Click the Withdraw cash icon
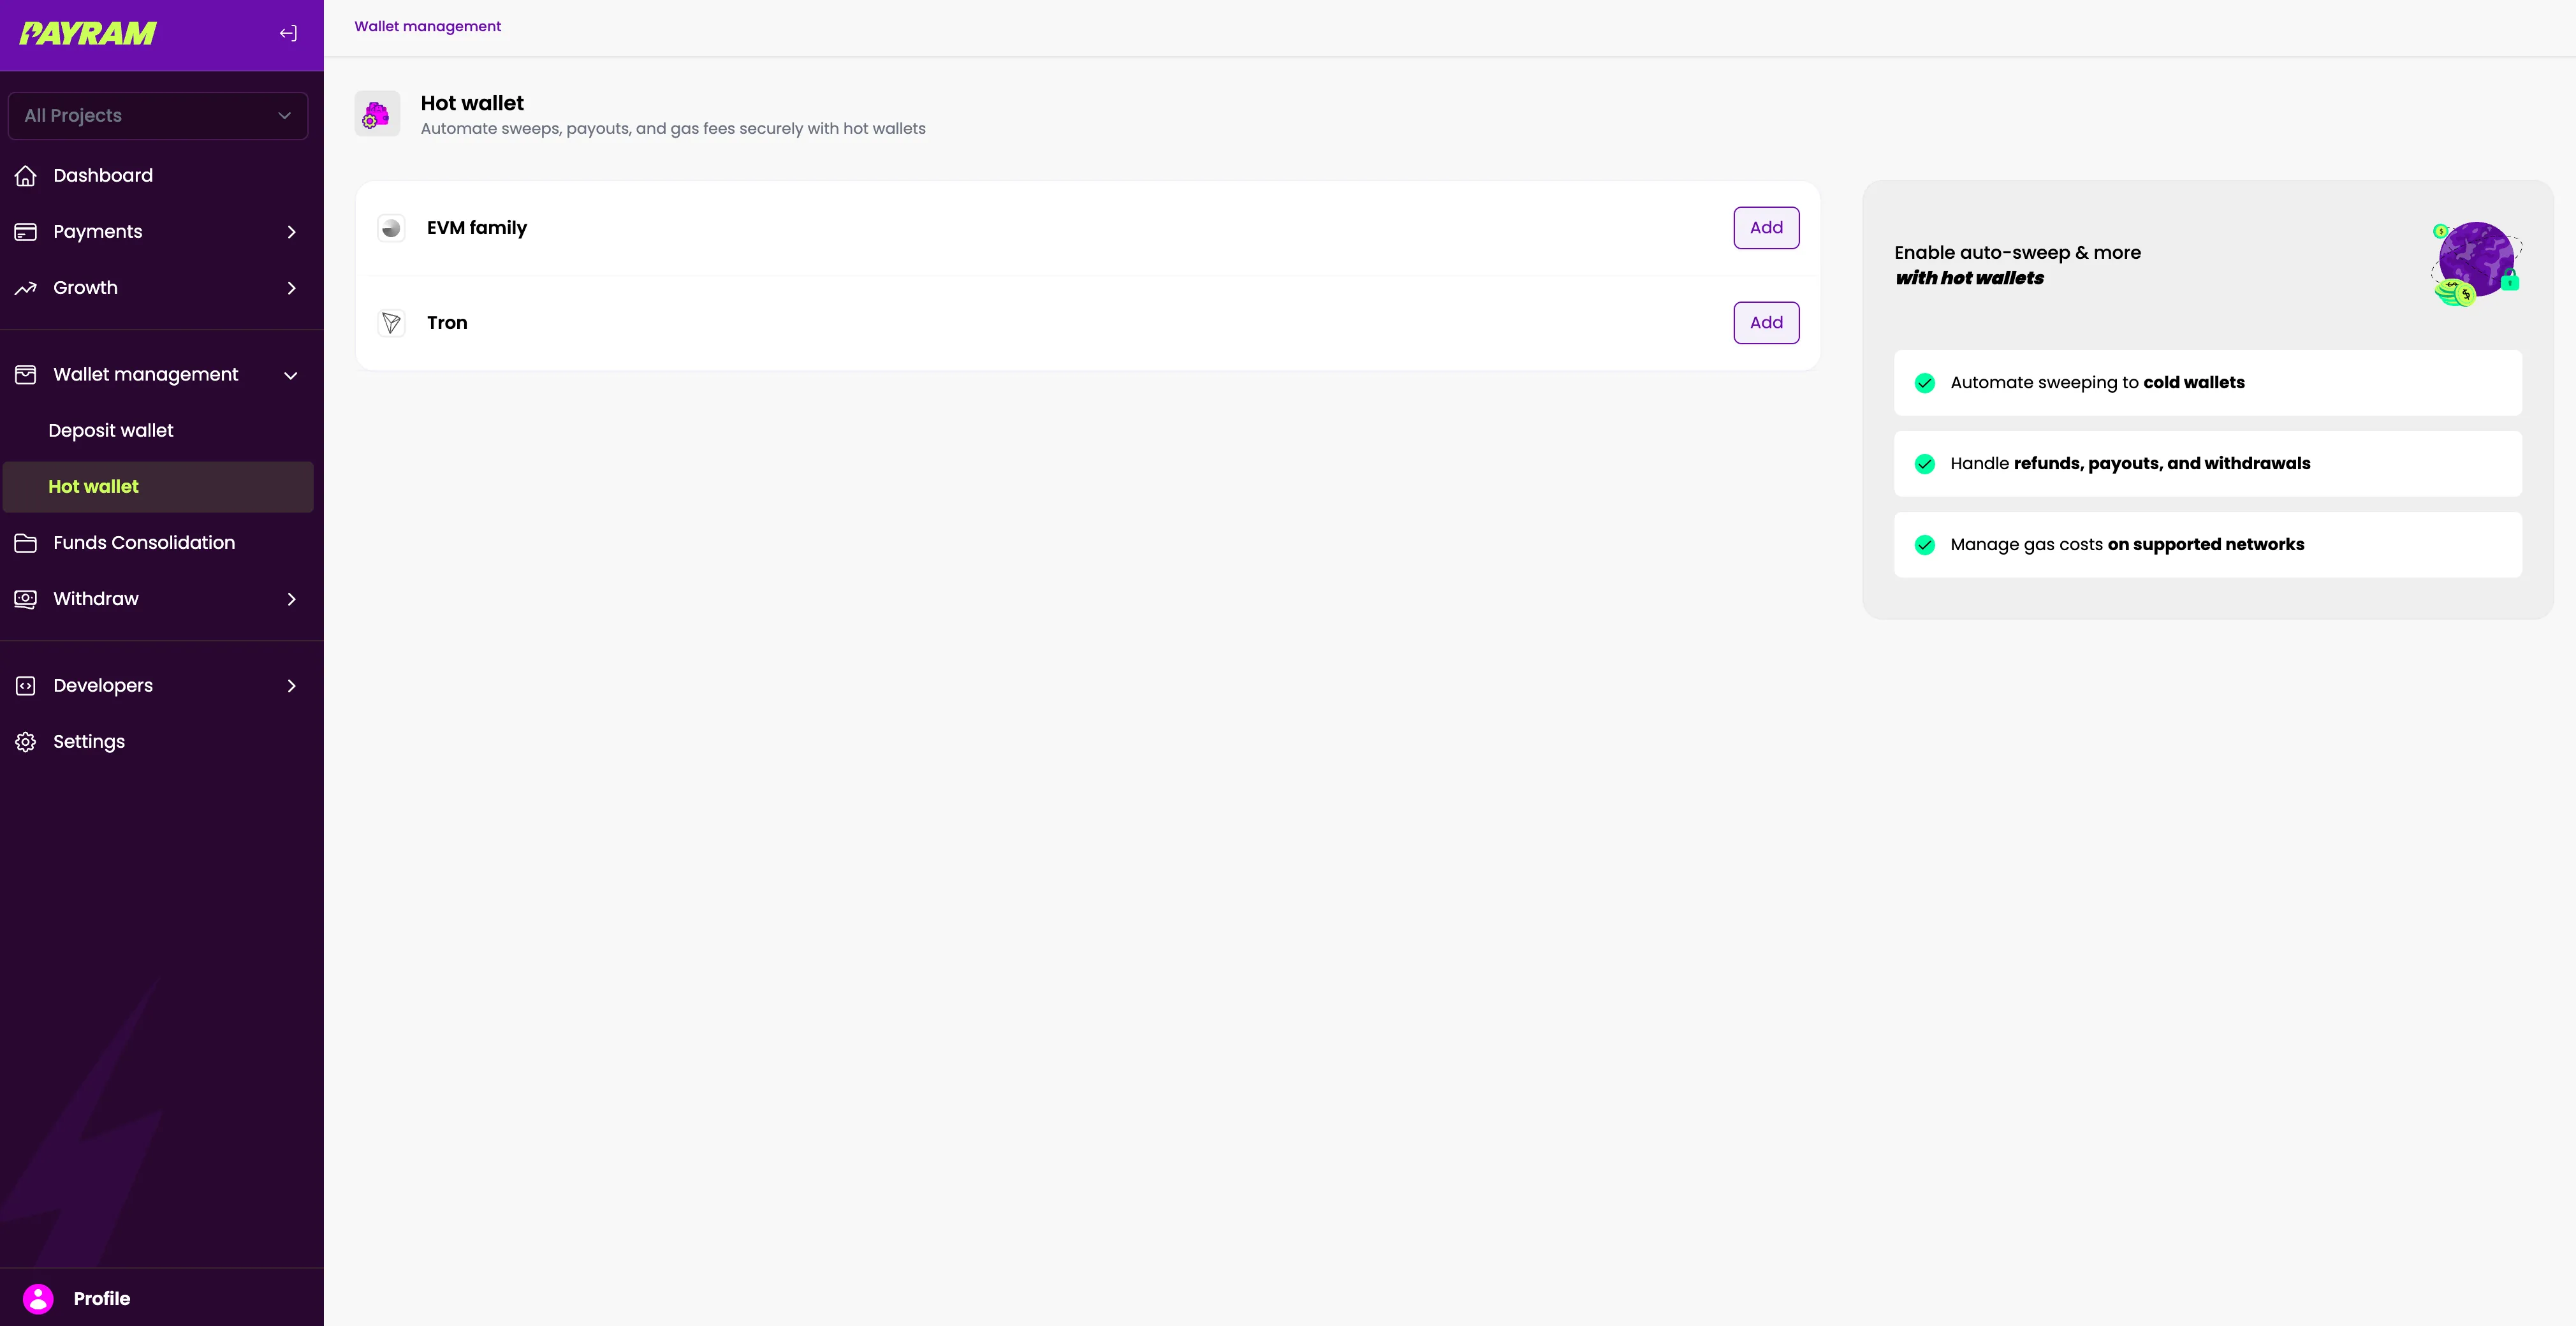 pyautogui.click(x=26, y=599)
